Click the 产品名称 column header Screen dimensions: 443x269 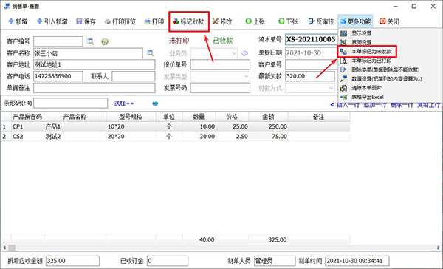(75, 117)
